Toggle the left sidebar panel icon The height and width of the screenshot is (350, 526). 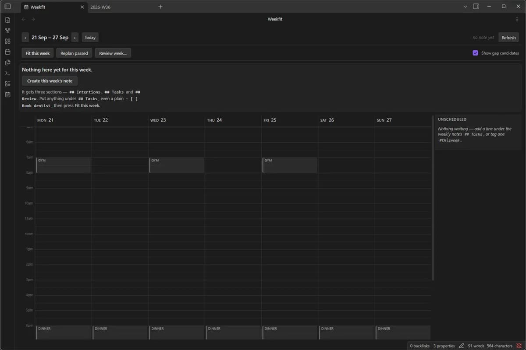tap(7, 7)
